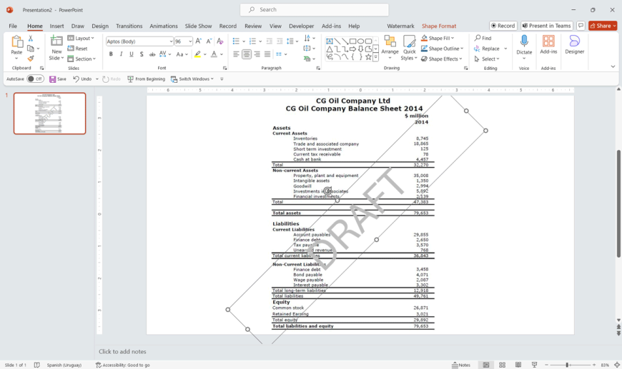This screenshot has height=369, width=622.
Task: Open the Shape Effects dropdown
Action: 442,59
